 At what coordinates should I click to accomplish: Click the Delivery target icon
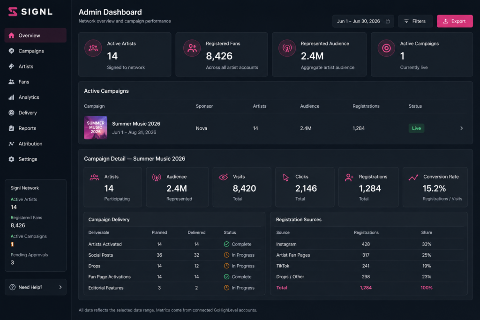point(11,112)
